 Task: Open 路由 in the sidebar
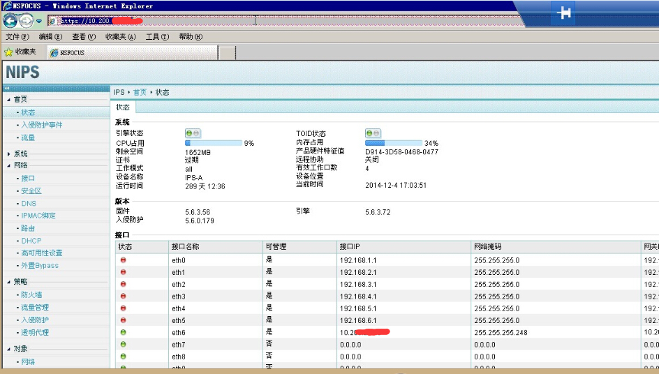[x=28, y=228]
